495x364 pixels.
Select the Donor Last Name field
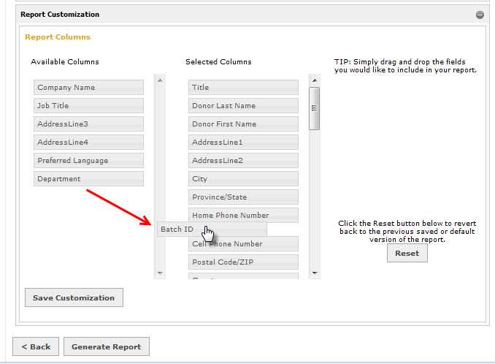tap(243, 106)
